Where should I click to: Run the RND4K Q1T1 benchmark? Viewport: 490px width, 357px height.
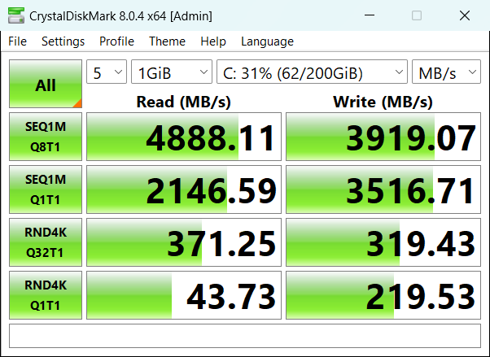click(x=46, y=295)
